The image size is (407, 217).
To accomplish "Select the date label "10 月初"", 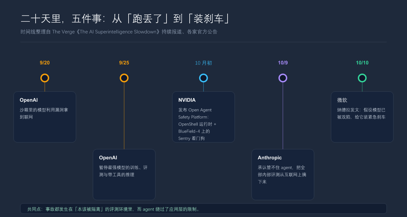I will (x=203, y=63).
